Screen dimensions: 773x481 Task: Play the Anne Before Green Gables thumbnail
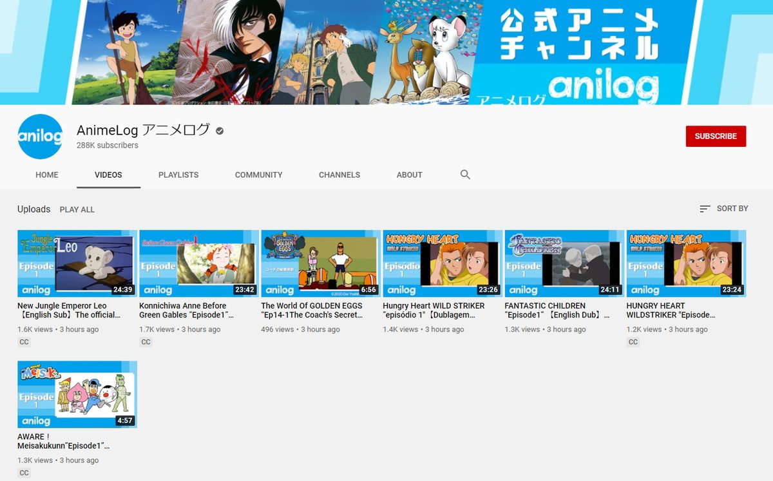[x=199, y=263]
